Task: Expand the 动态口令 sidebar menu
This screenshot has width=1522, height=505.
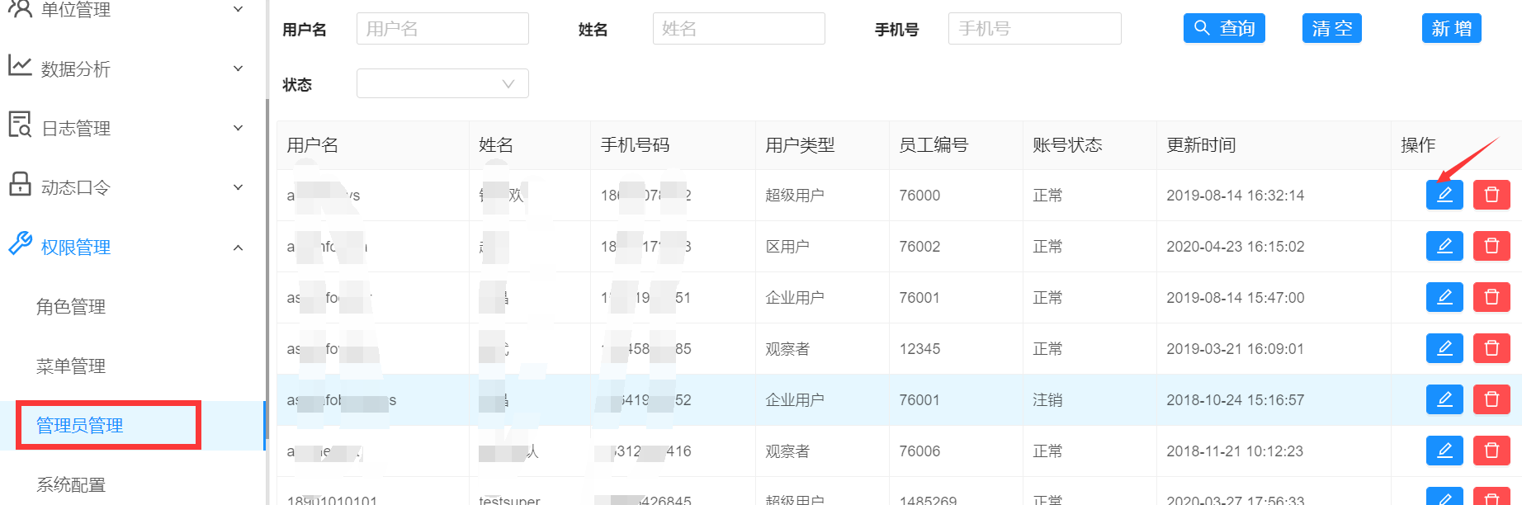Action: point(124,187)
